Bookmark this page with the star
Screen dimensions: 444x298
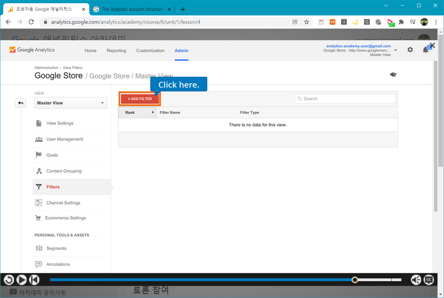click(307, 22)
